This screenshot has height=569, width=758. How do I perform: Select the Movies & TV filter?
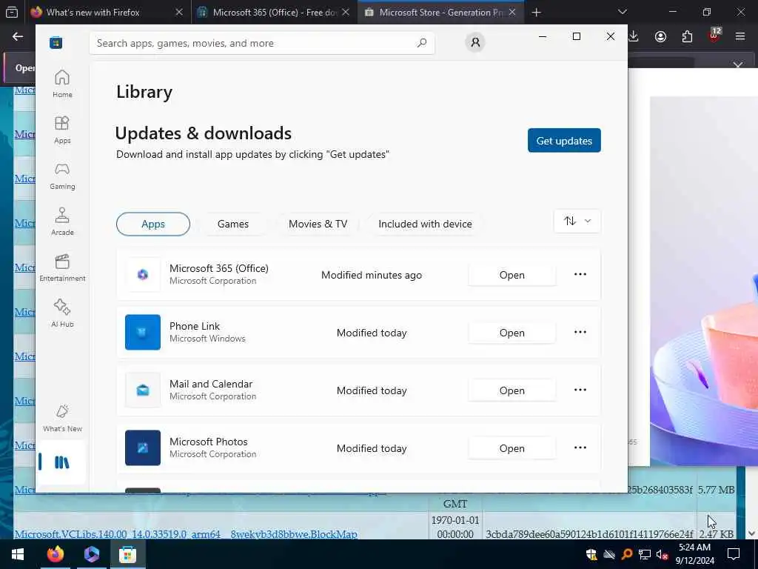pos(318,224)
